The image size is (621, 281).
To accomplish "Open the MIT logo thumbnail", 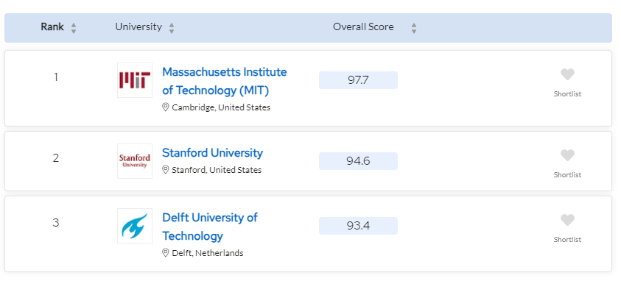I will pos(135,80).
